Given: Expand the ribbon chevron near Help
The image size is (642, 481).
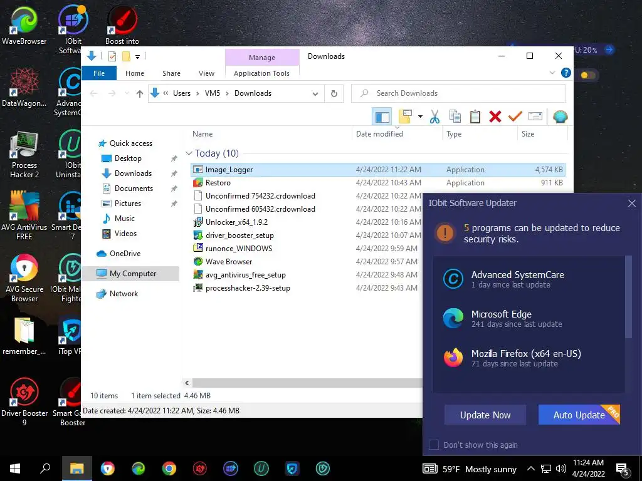Looking at the screenshot, I should pyautogui.click(x=552, y=73).
